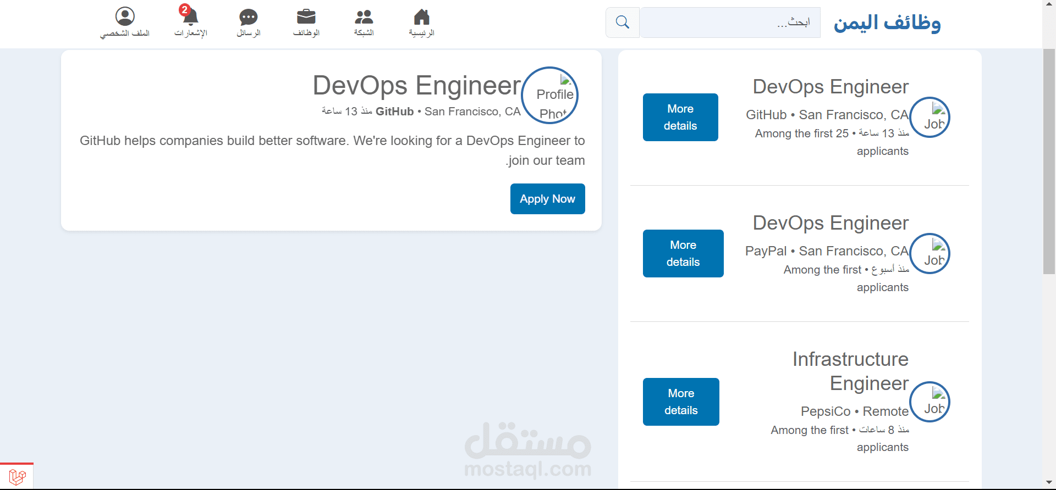The width and height of the screenshot is (1056, 490).
Task: Open the jobs briefcase icon
Action: click(306, 17)
